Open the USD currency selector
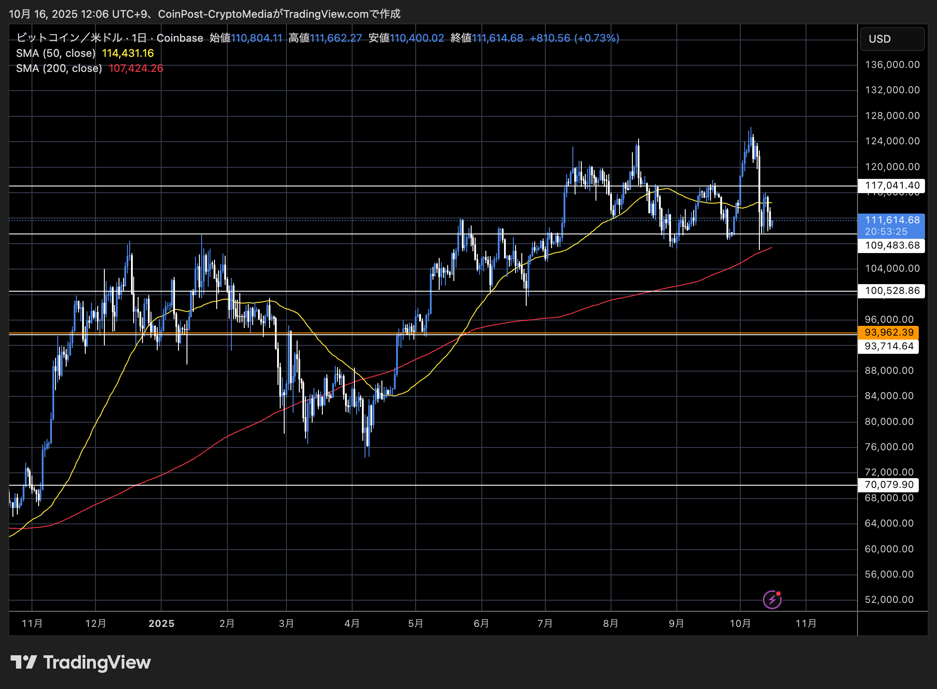Screen dimensions: 937x689 click(892, 39)
